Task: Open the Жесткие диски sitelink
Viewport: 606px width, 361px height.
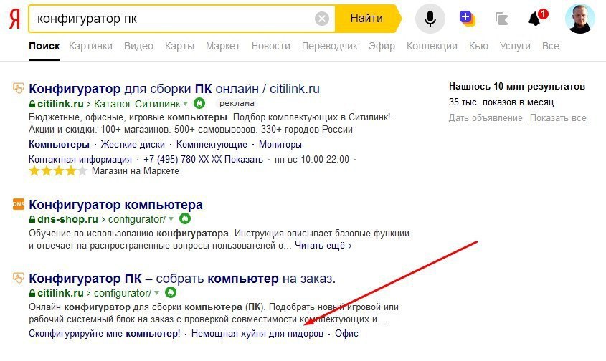Action: pyautogui.click(x=133, y=145)
